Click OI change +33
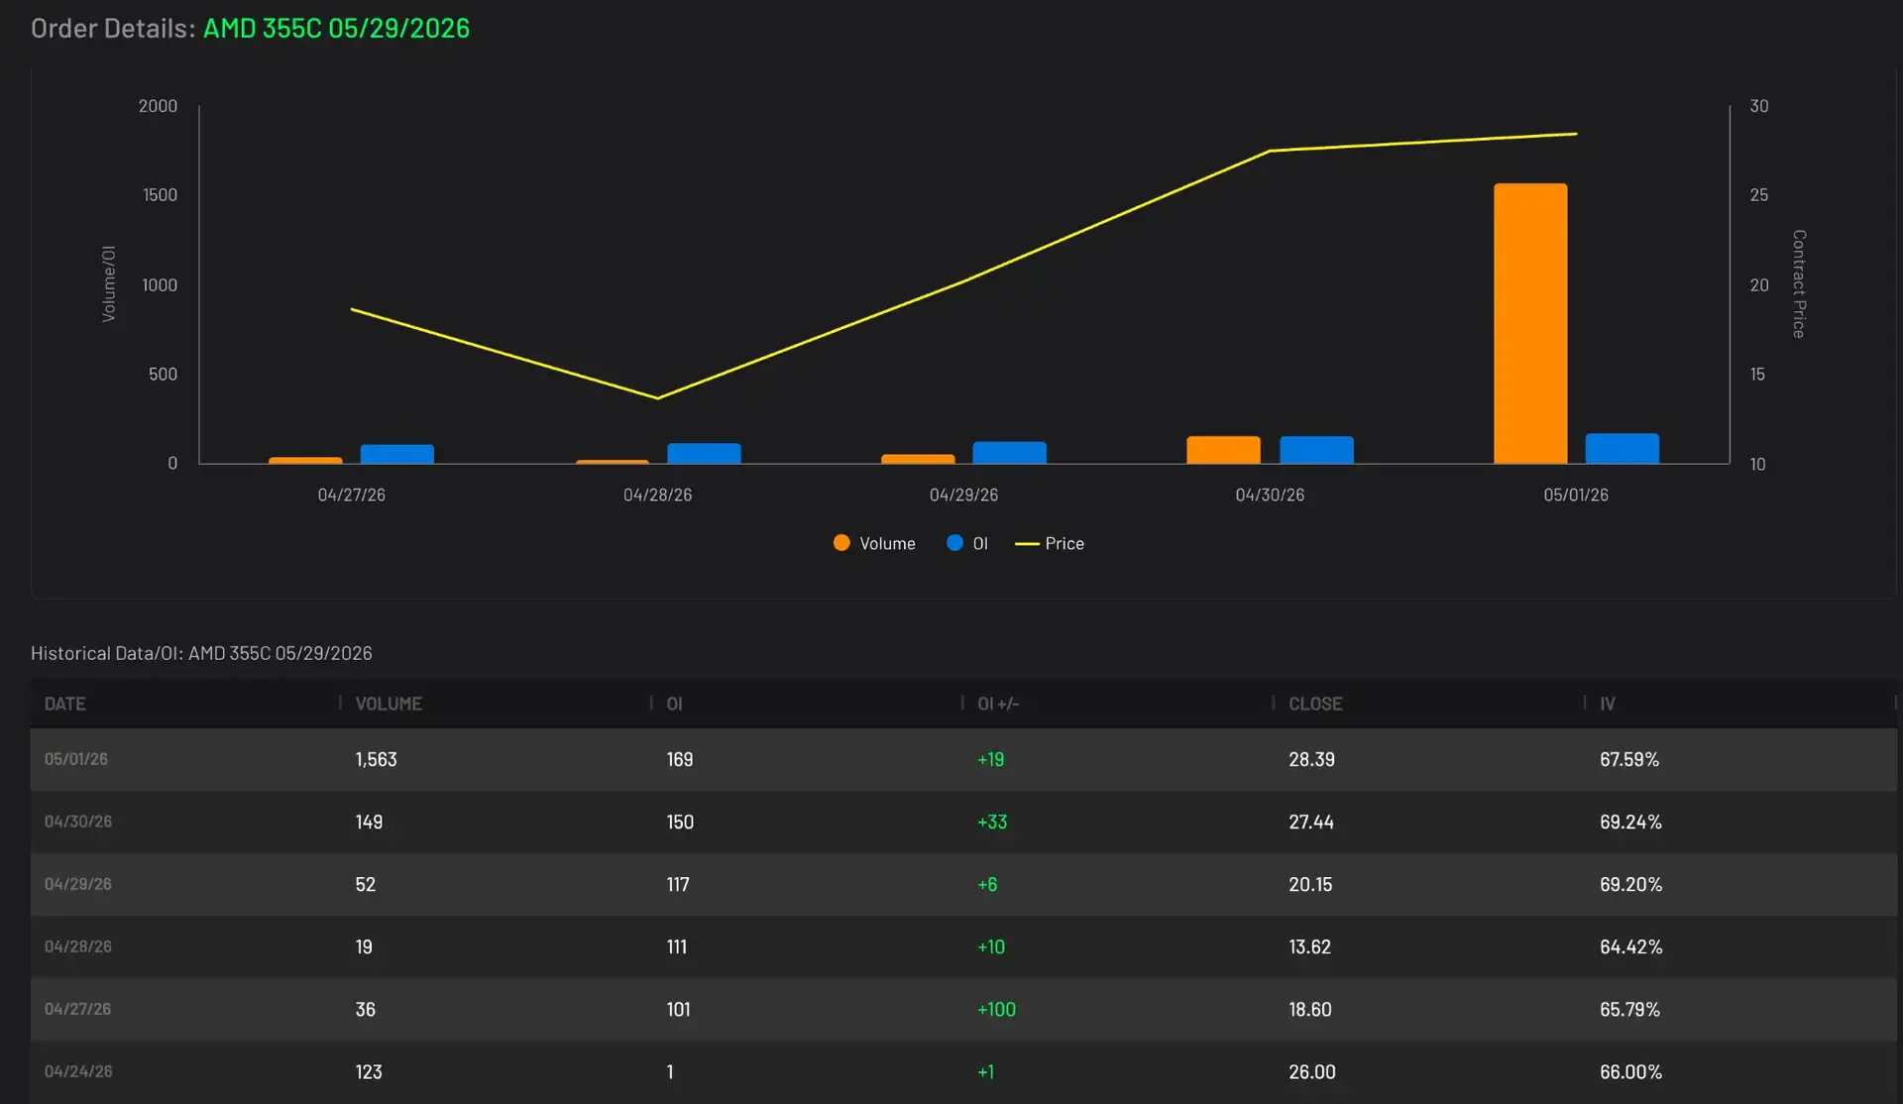The height and width of the screenshot is (1104, 1903). point(992,822)
